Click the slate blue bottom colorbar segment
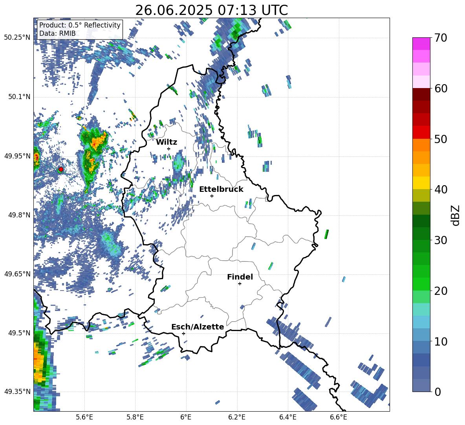 [421, 386]
